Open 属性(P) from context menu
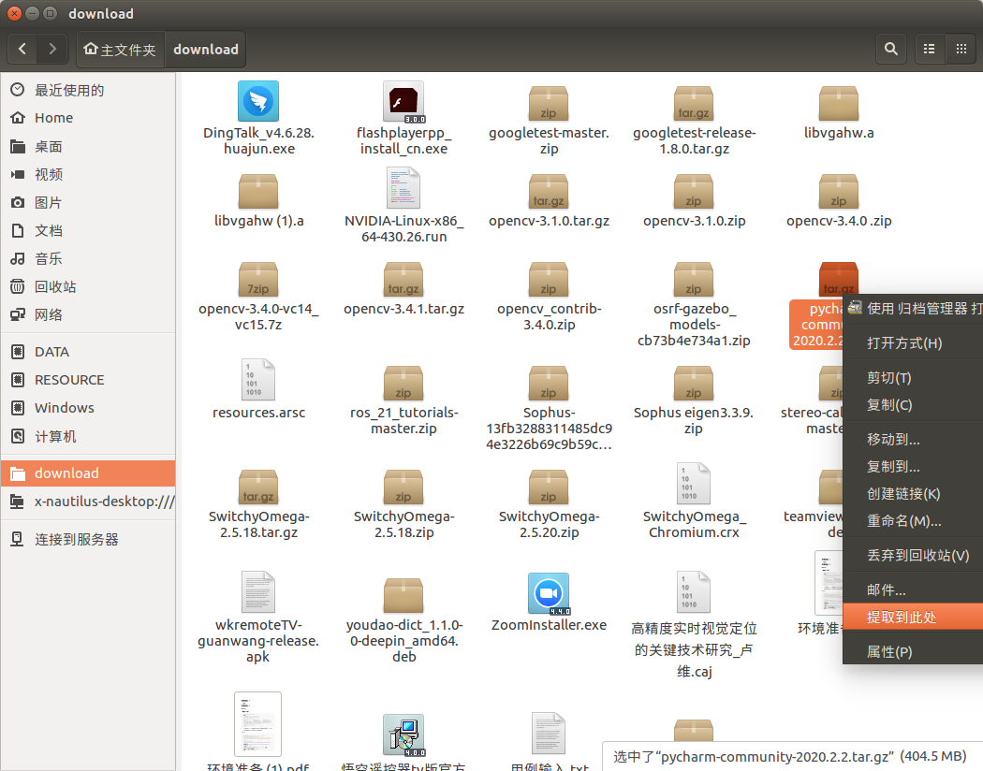983x771 pixels. [x=913, y=652]
